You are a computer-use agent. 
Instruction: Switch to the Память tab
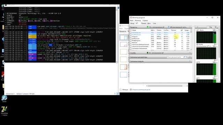point(144,23)
